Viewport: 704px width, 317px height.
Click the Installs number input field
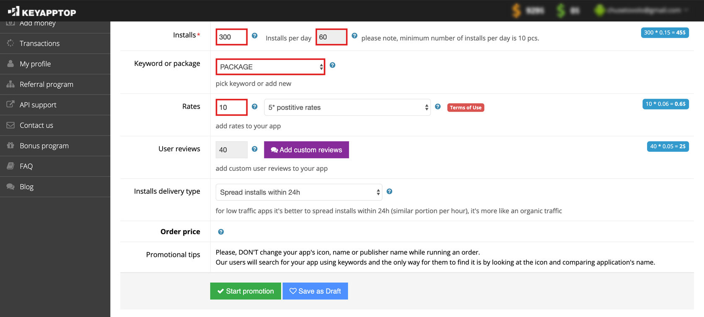tap(231, 37)
